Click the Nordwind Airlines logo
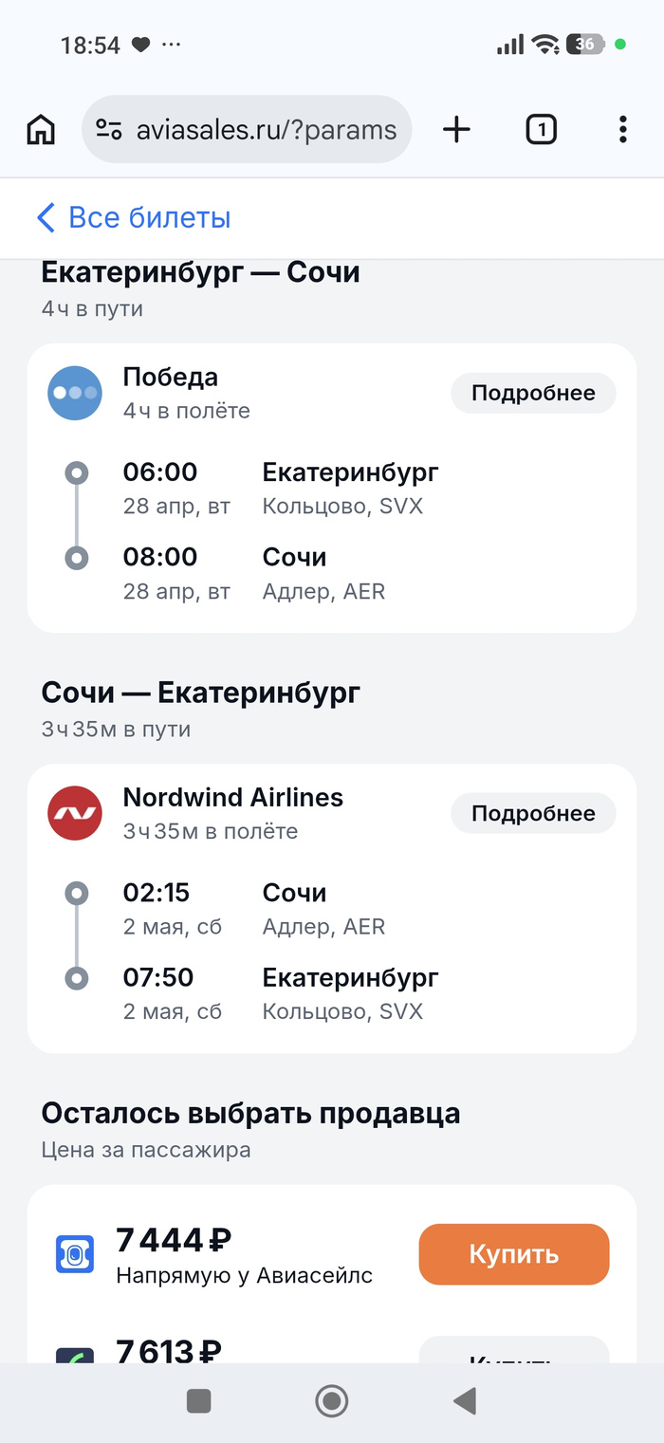The width and height of the screenshot is (664, 1443). coord(75,813)
